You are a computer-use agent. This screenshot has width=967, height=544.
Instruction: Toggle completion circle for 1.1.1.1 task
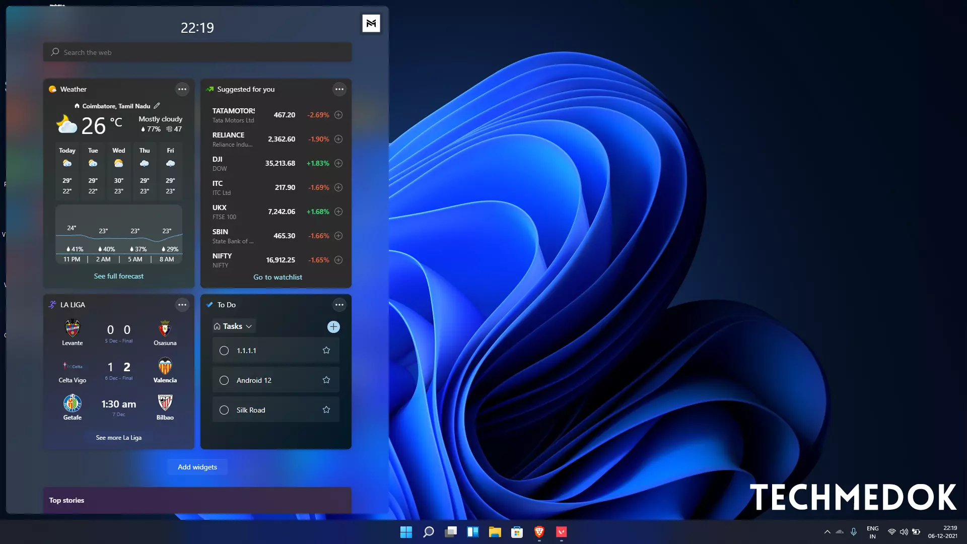[224, 350]
